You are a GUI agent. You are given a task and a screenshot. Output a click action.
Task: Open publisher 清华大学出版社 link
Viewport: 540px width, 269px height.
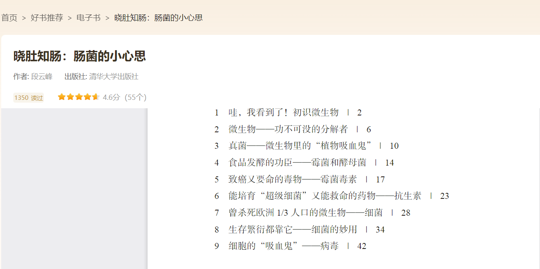point(114,77)
